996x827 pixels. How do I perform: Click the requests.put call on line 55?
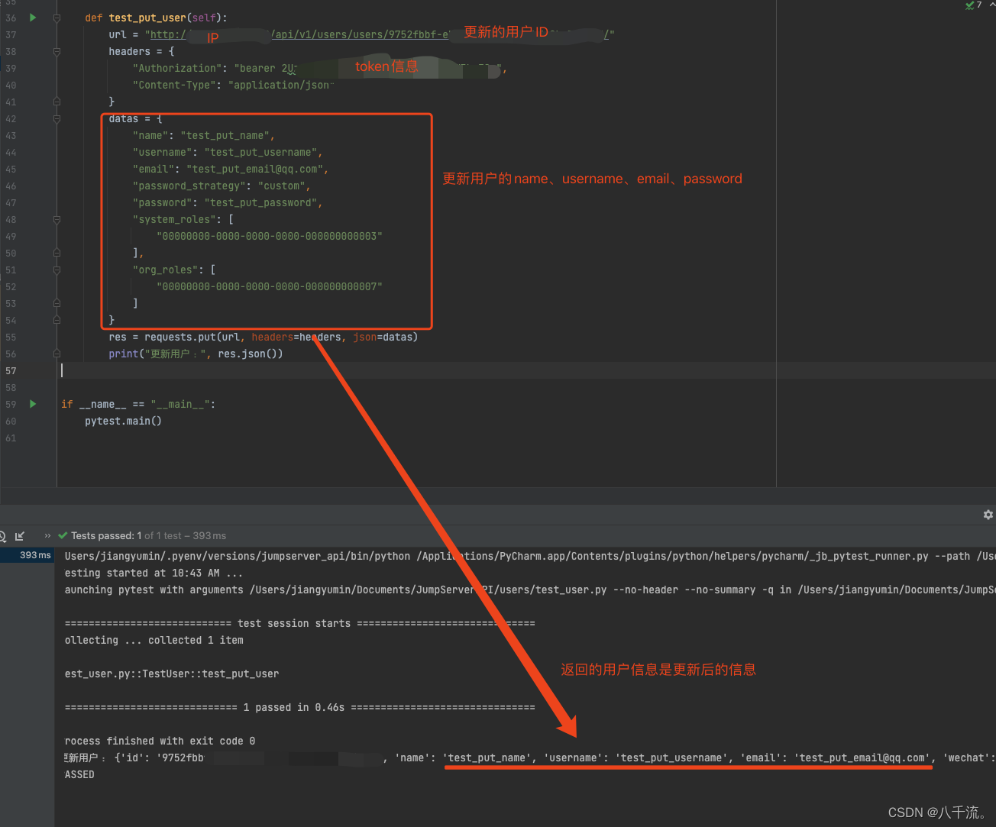pos(264,337)
